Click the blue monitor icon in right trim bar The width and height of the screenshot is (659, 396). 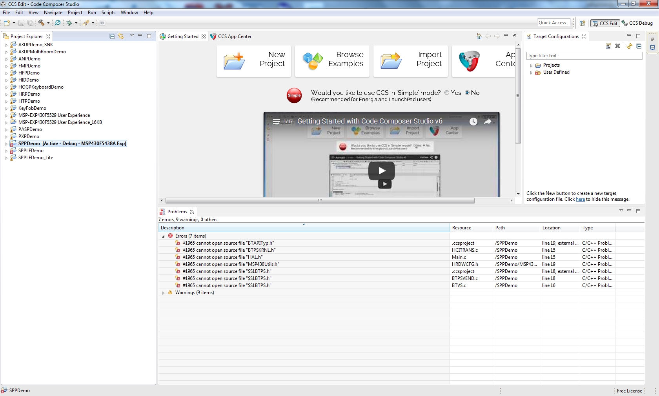652,47
